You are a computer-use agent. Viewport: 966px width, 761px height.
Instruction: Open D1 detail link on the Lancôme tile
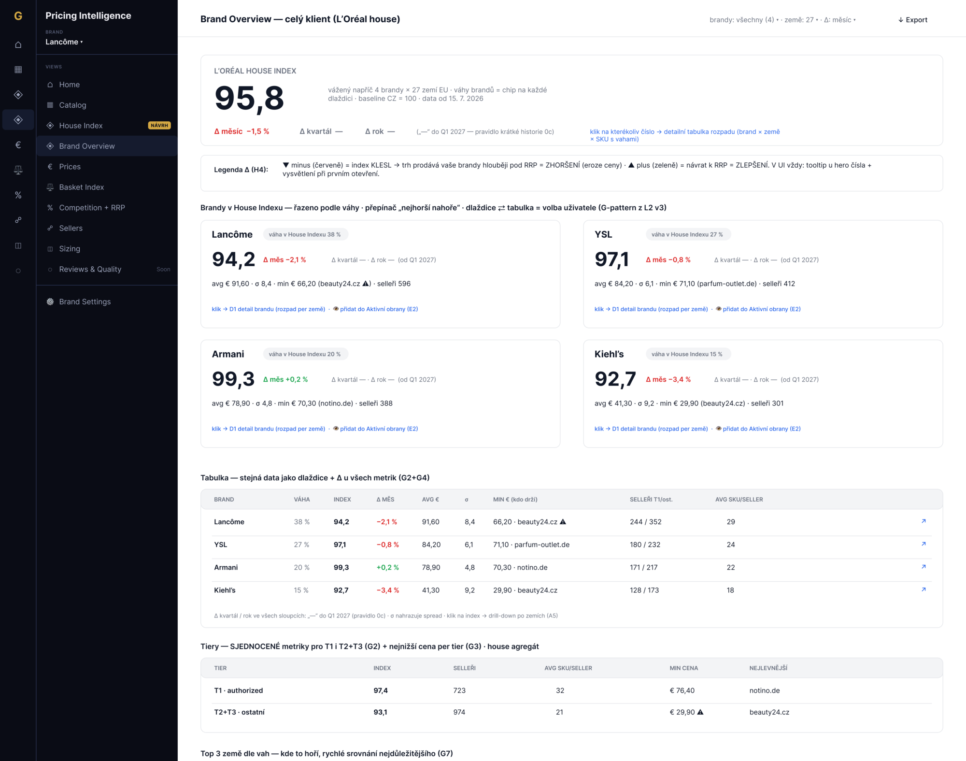269,309
